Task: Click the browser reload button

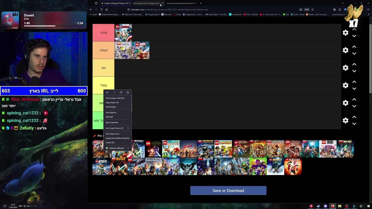Action: click(x=101, y=9)
